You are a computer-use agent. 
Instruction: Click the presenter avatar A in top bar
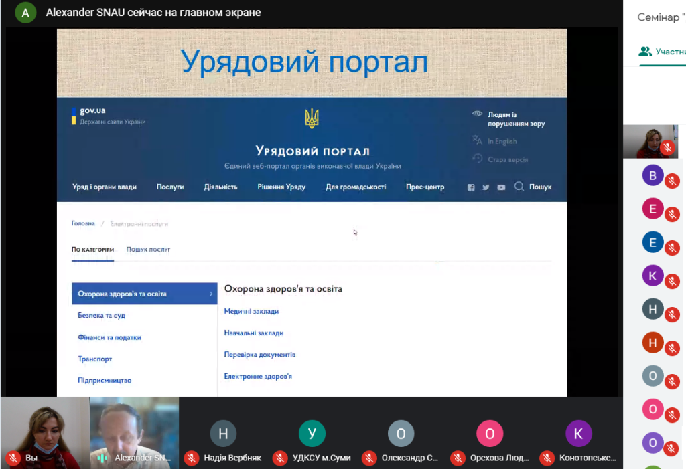click(x=25, y=13)
